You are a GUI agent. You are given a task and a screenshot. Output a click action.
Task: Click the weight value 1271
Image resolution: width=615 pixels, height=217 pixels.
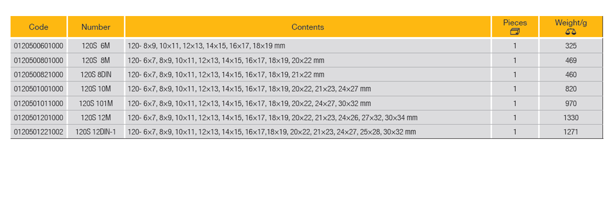571,132
